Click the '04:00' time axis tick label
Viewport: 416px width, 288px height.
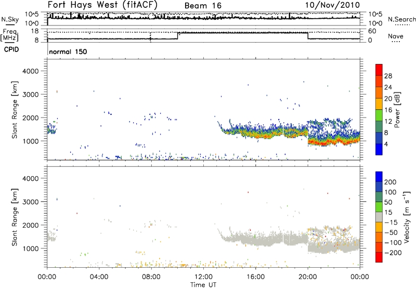coord(99,277)
